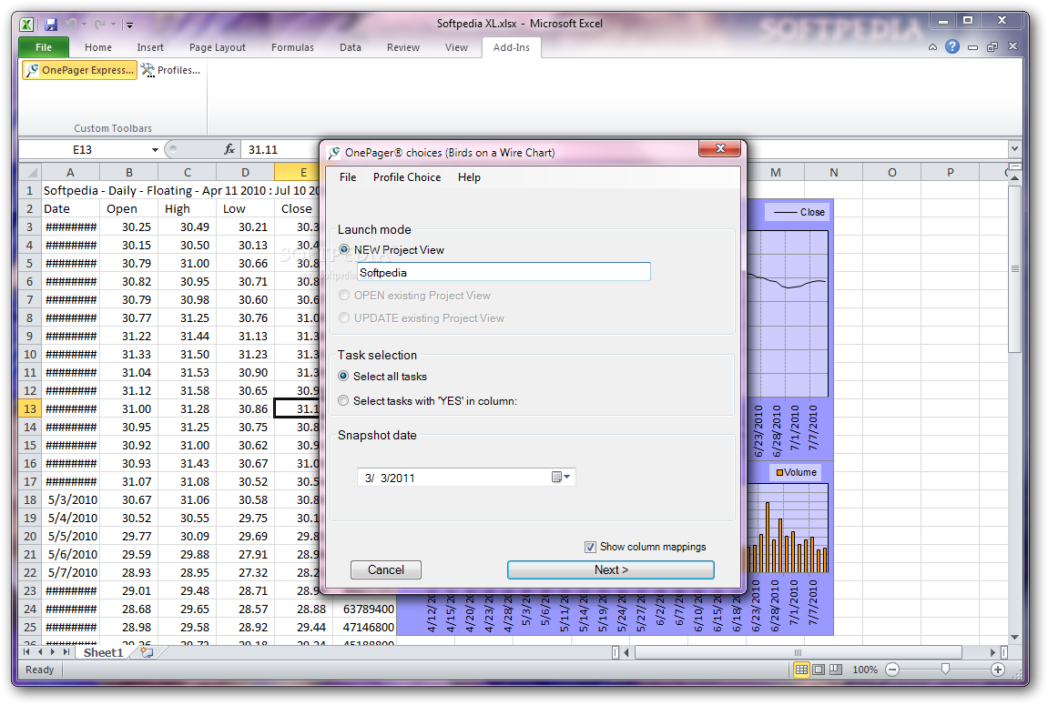Image resolution: width=1048 pixels, height=705 pixels.
Task: Toggle Show column mappings checkbox
Action: (590, 547)
